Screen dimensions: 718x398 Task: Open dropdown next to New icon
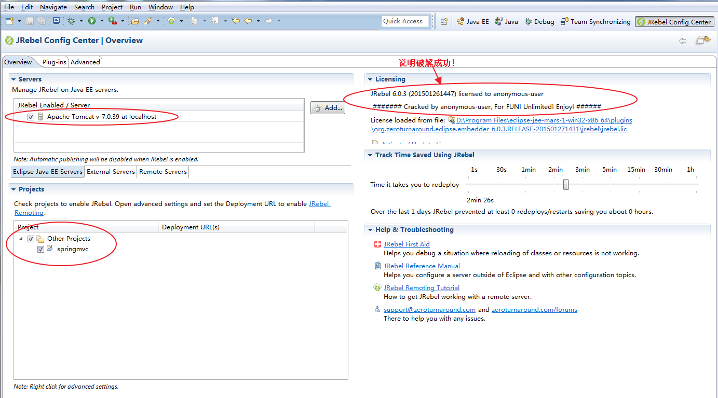coord(19,21)
